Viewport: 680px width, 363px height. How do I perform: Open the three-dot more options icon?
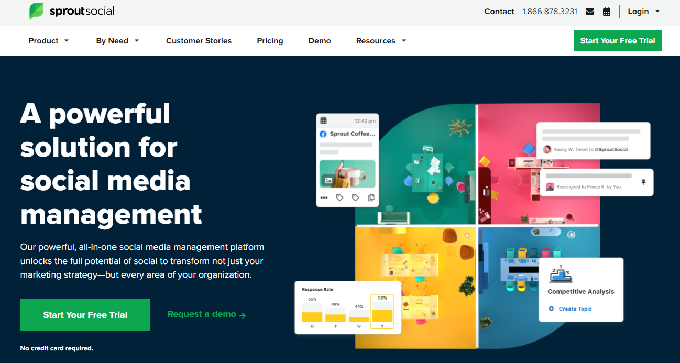324,197
